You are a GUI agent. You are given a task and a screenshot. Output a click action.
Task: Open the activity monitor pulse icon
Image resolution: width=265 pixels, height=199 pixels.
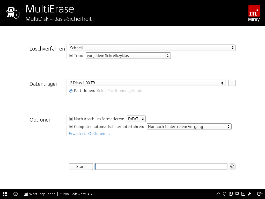(x=243, y=194)
